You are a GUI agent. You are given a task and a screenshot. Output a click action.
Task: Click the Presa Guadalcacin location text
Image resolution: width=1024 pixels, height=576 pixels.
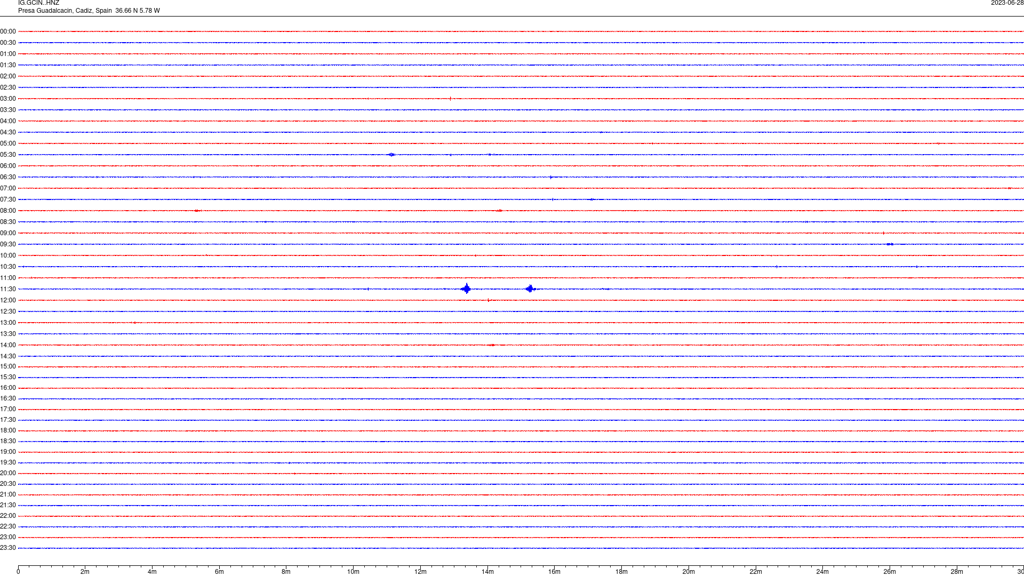(89, 11)
